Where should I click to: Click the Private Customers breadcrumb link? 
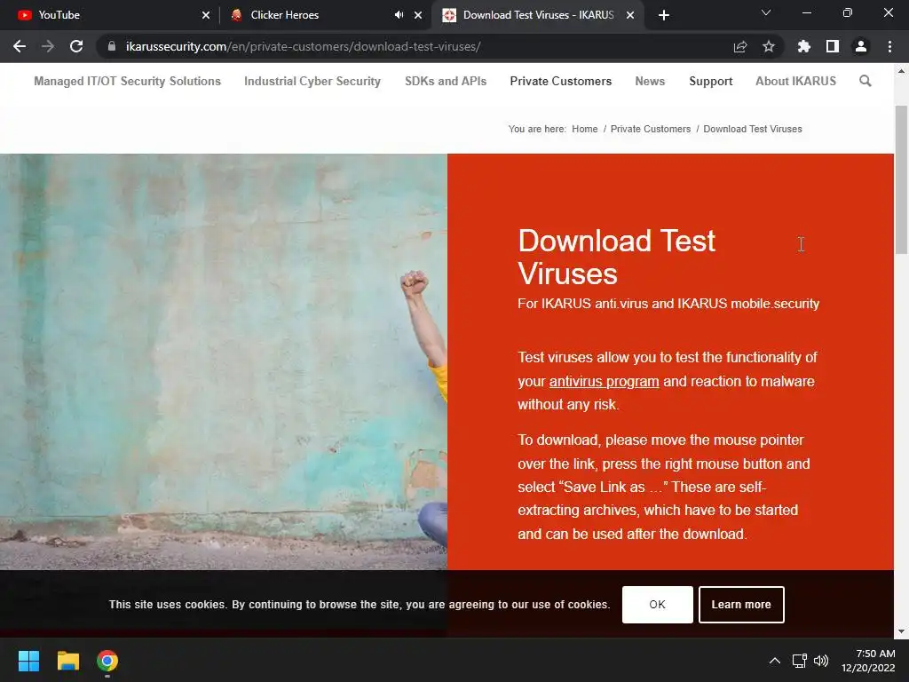pyautogui.click(x=651, y=129)
